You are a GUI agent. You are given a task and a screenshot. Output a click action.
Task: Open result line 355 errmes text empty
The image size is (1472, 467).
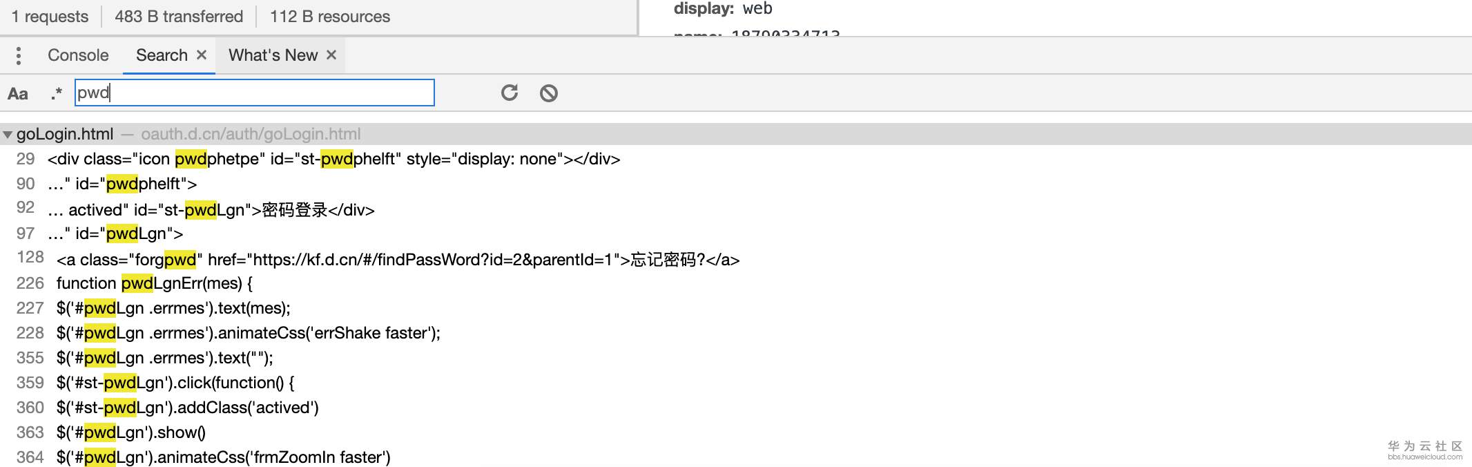[x=165, y=358]
